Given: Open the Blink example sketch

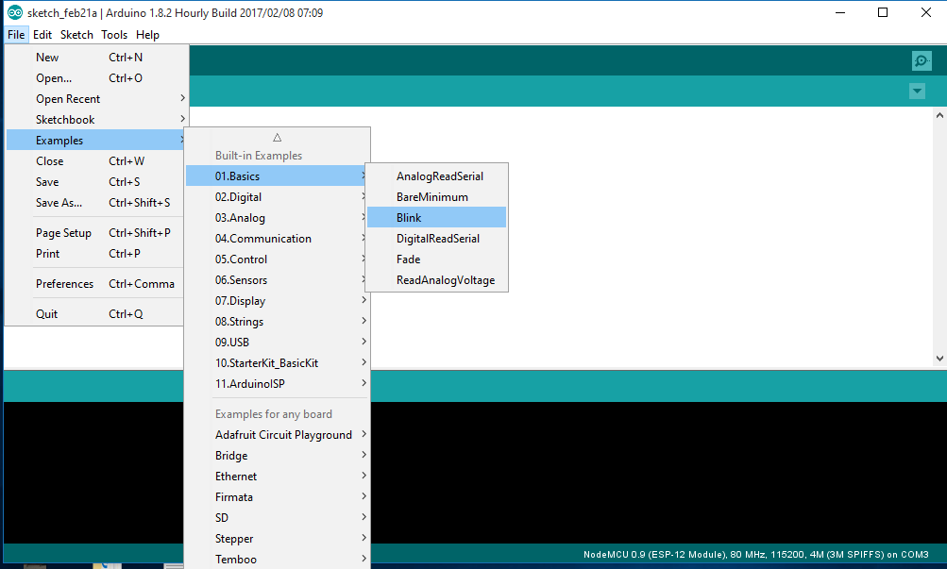Looking at the screenshot, I should point(436,218).
